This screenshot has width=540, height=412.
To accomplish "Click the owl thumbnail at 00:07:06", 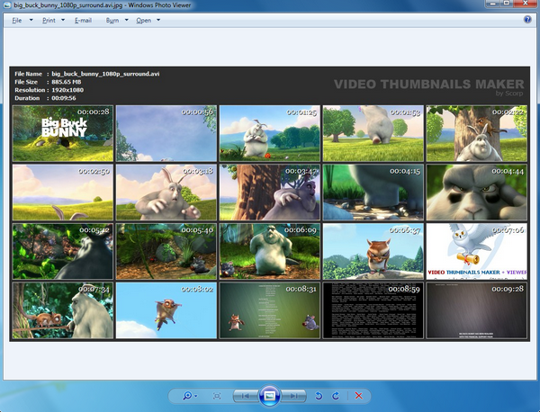I will coord(477,251).
